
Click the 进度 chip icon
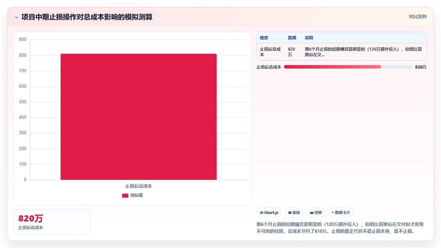pos(311,213)
